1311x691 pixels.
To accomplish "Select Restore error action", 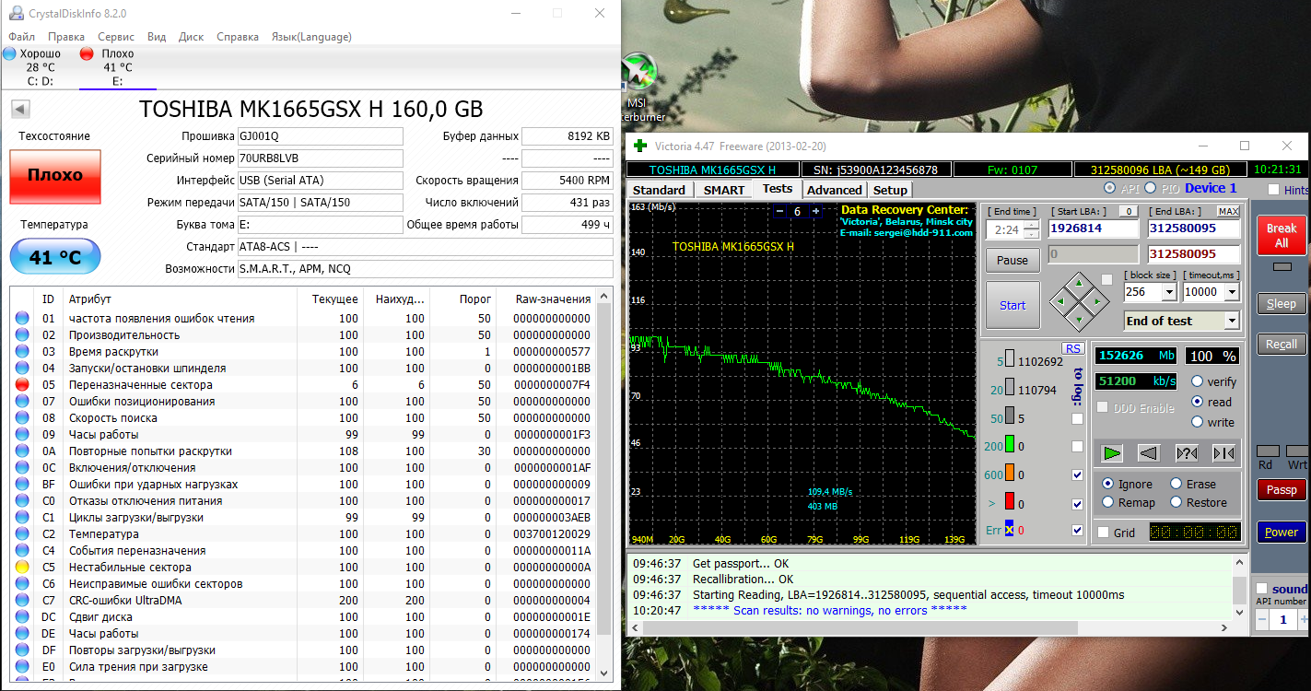I will (1176, 502).
